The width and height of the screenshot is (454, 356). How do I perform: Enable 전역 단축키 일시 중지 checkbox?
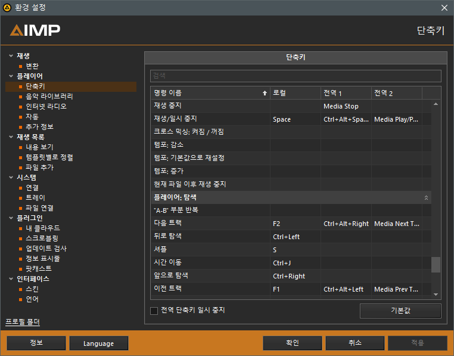(x=154, y=311)
